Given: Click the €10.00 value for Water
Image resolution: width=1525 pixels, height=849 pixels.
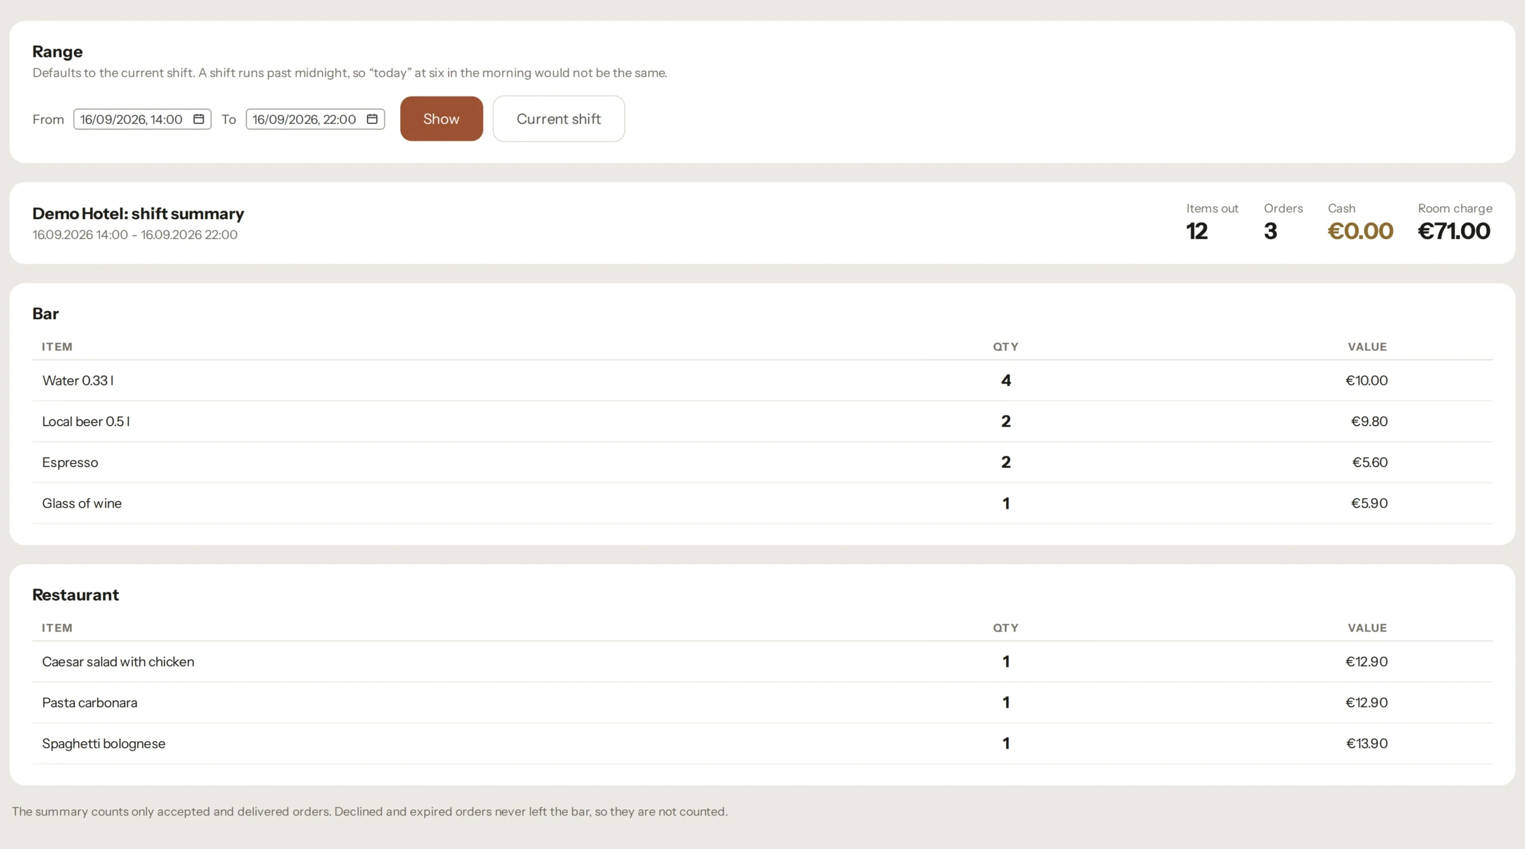Looking at the screenshot, I should (x=1367, y=381).
